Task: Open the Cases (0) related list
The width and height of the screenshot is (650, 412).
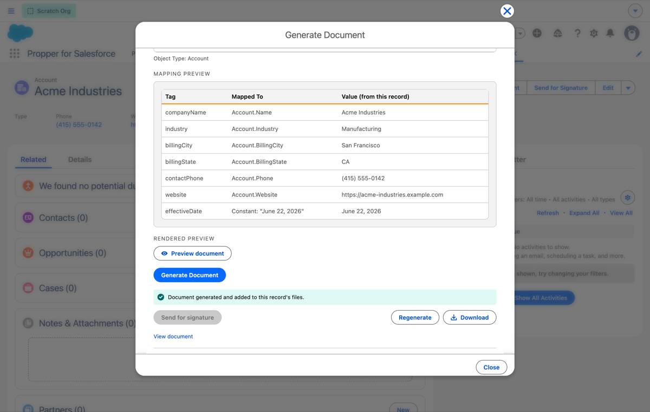Action: (57, 288)
